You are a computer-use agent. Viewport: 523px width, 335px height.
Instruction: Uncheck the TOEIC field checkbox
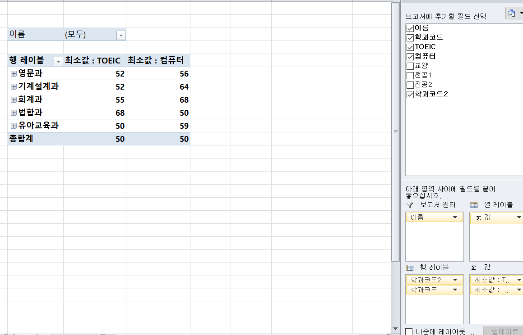point(410,47)
